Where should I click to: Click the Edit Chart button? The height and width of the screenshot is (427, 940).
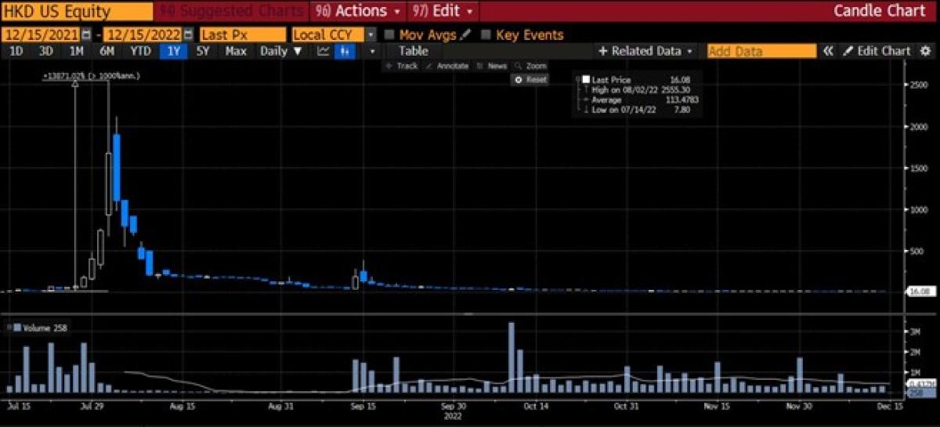click(877, 51)
